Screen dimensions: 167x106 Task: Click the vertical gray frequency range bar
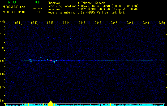coord(5,61)
